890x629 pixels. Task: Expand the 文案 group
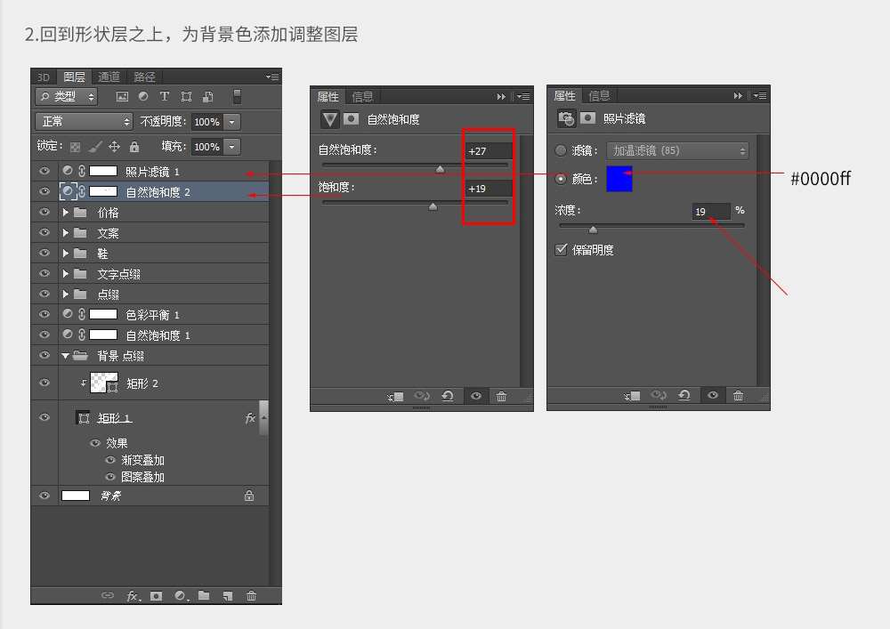66,232
